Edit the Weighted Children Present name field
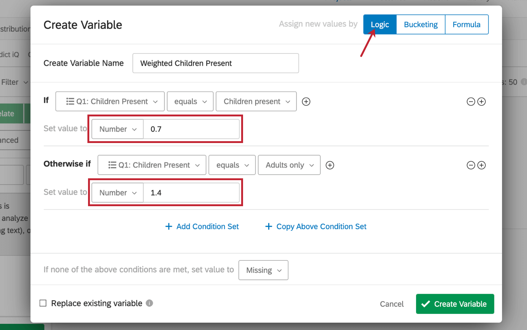 [x=215, y=63]
